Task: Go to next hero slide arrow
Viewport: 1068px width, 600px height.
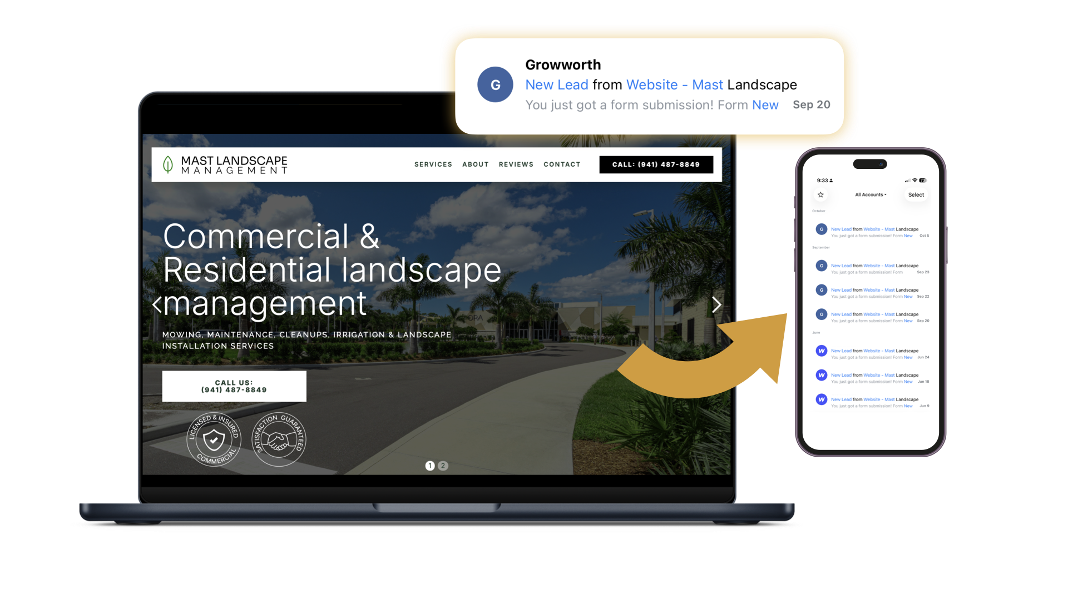Action: click(x=716, y=304)
